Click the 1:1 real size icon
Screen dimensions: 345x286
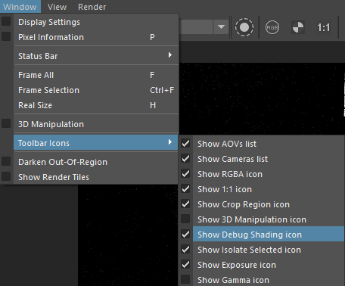[x=324, y=27]
